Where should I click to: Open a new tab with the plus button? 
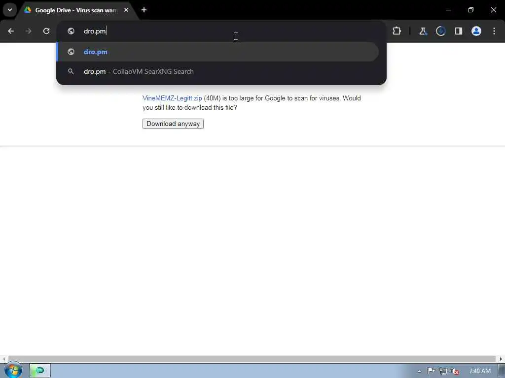(144, 10)
